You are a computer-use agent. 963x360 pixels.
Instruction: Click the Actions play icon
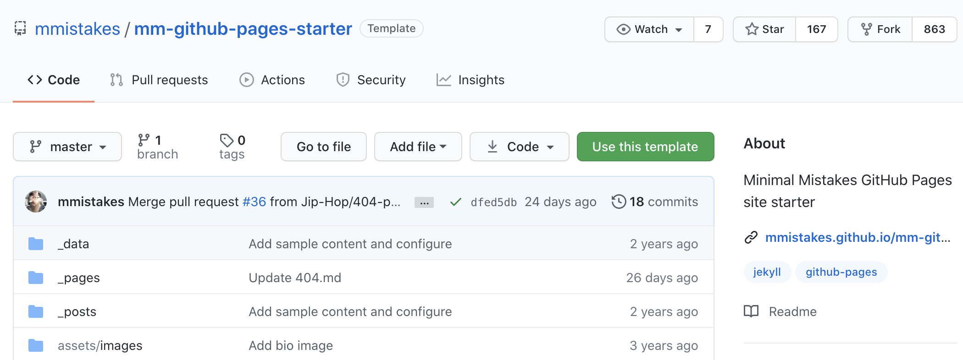click(x=247, y=80)
